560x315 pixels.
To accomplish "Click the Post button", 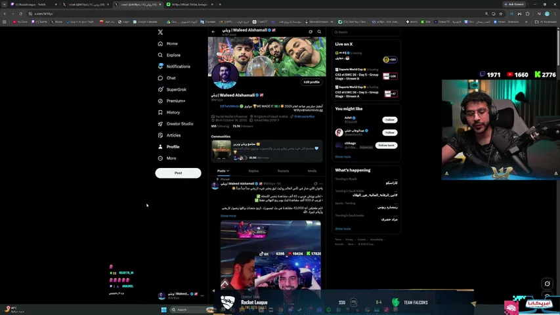I will (178, 173).
